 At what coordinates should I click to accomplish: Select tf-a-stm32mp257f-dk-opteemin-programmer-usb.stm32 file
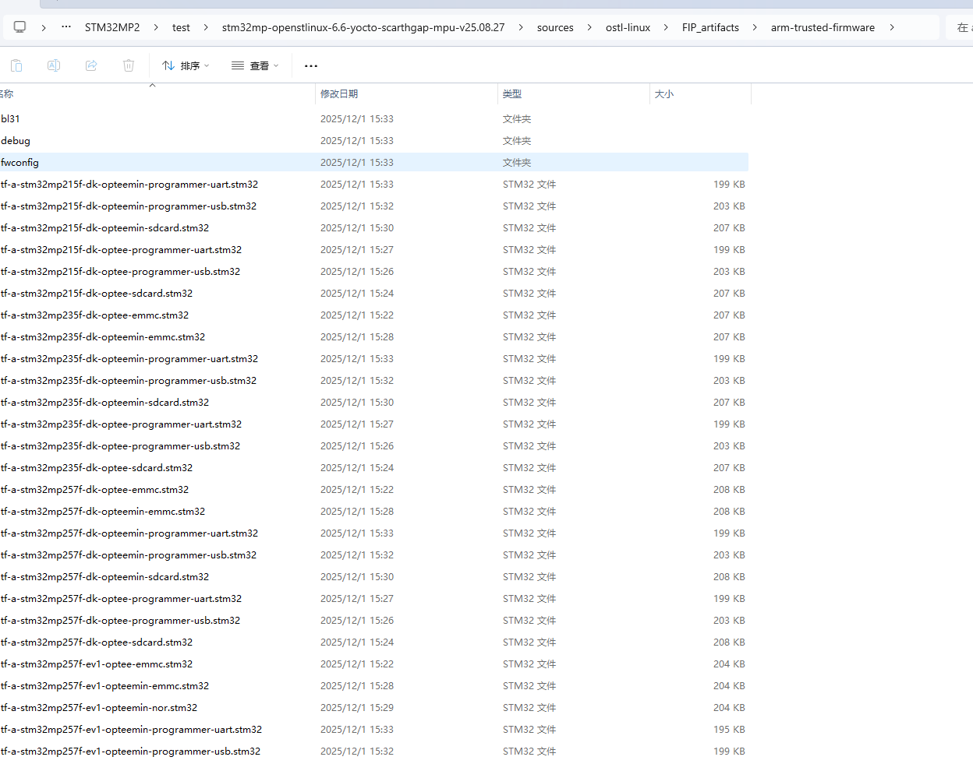point(374,555)
